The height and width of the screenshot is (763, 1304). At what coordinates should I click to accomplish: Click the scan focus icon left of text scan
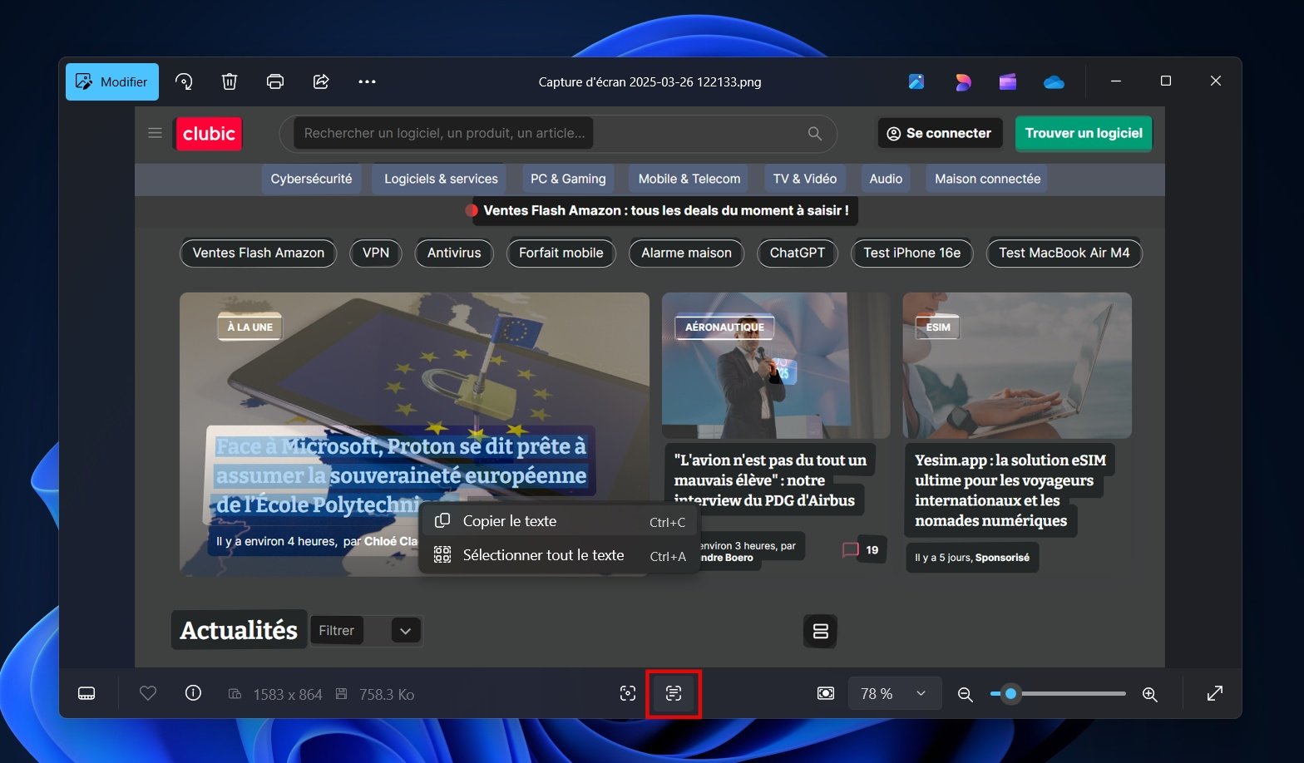click(628, 693)
